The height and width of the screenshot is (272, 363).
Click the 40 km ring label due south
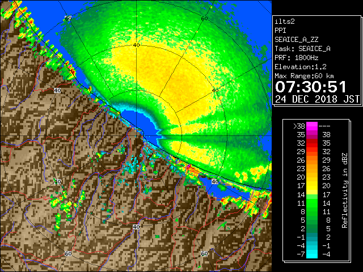pyautogui.click(x=136, y=227)
